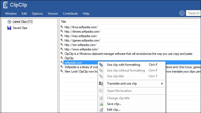Open the settings gear icon beside Search
This screenshot has width=201, height=113.
click(182, 13)
